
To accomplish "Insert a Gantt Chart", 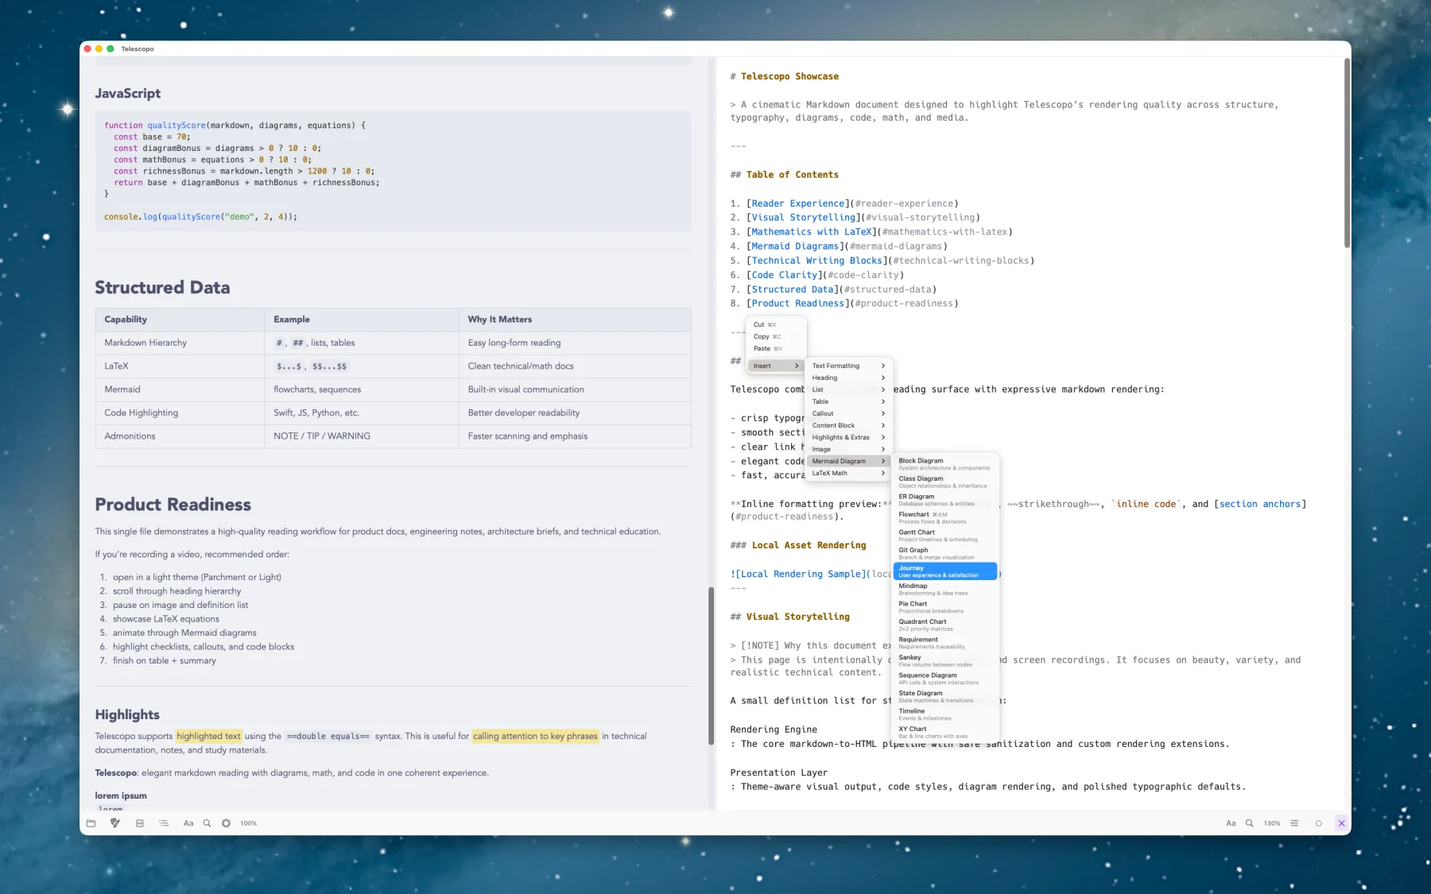I will click(945, 536).
